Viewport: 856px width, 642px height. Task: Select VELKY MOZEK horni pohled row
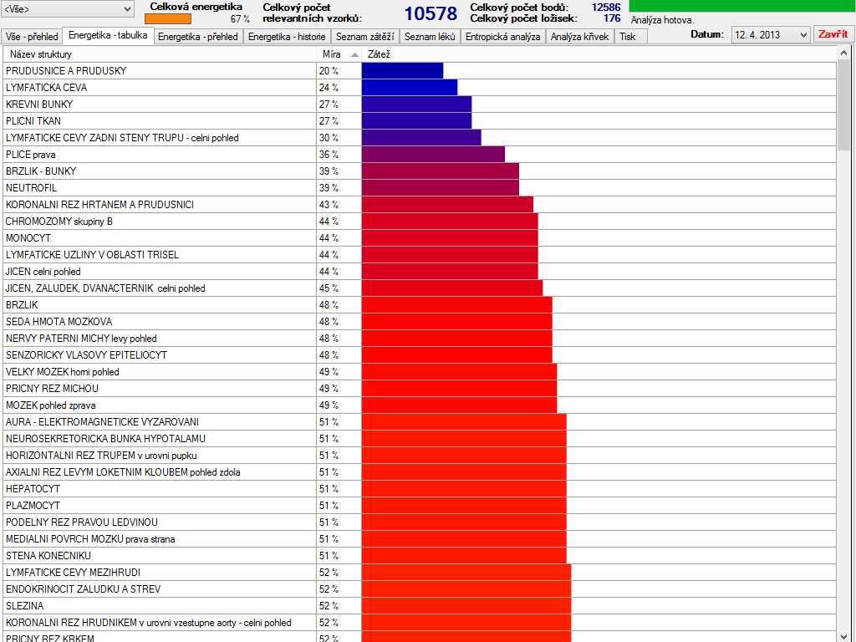[420, 372]
